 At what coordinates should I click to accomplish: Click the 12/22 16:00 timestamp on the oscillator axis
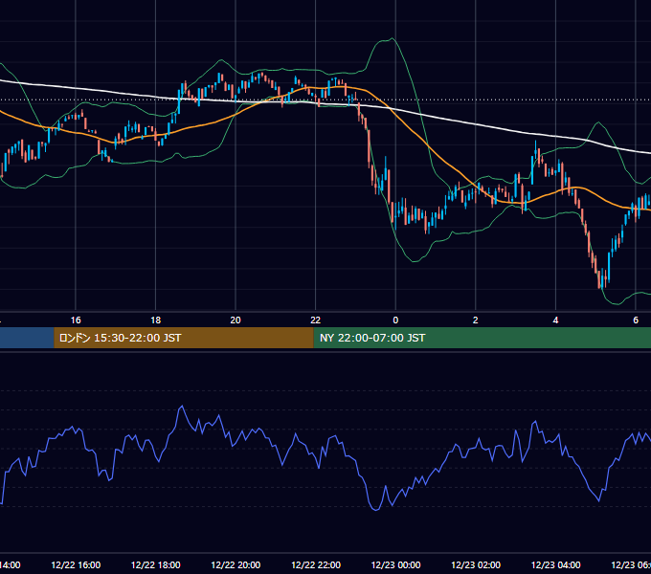(76, 564)
